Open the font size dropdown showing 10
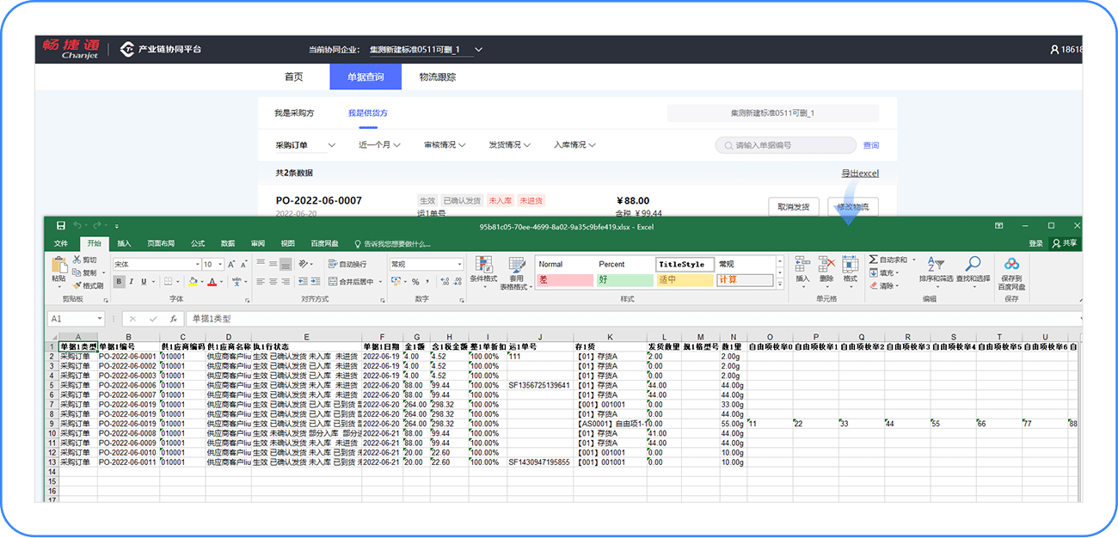This screenshot has width=1118, height=538. click(x=218, y=265)
